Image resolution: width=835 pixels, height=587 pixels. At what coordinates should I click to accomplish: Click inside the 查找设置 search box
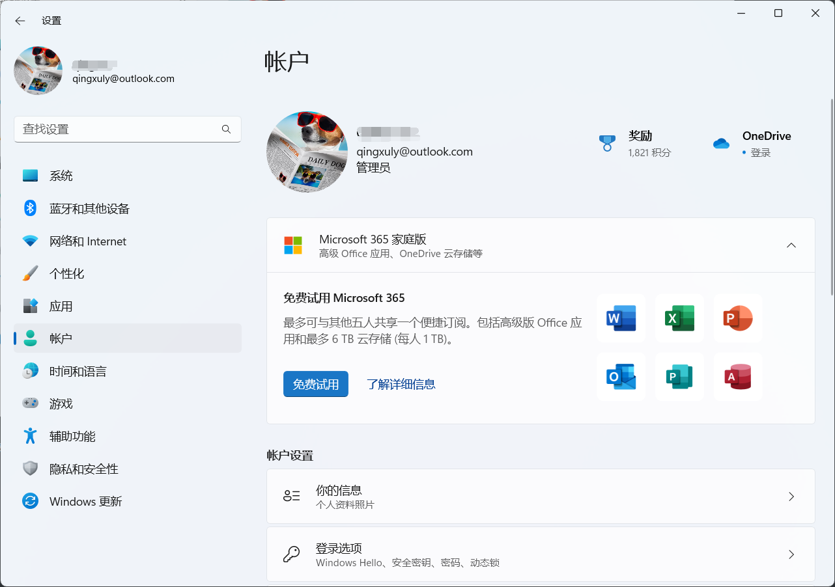[128, 130]
